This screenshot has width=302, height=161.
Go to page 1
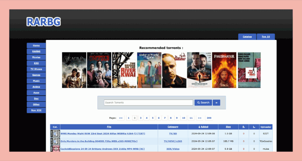coord(129,118)
